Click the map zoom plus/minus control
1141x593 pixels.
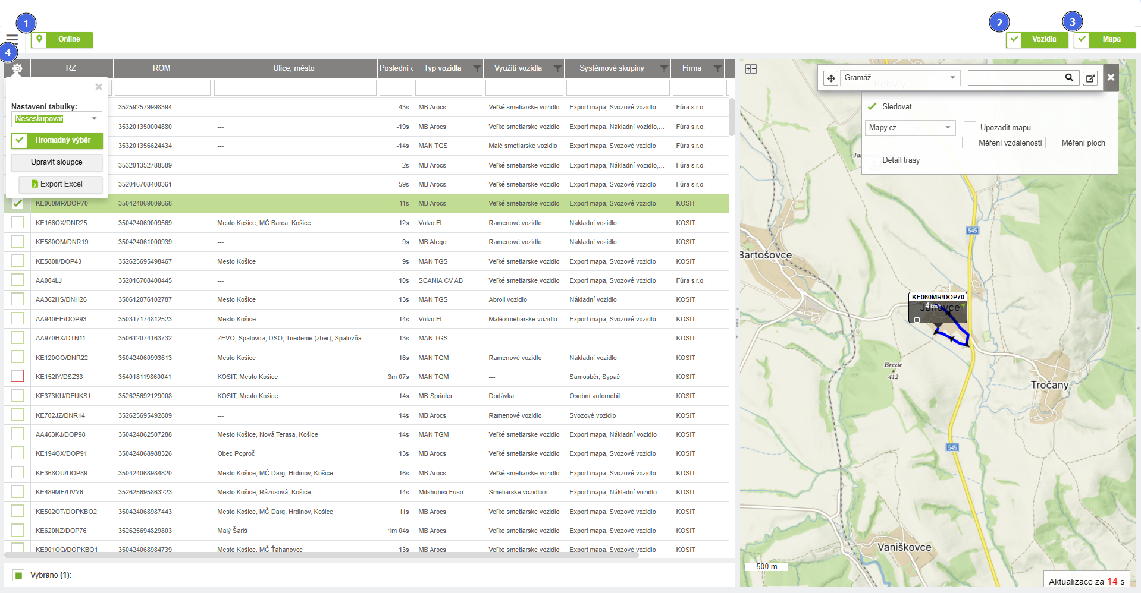(x=751, y=69)
